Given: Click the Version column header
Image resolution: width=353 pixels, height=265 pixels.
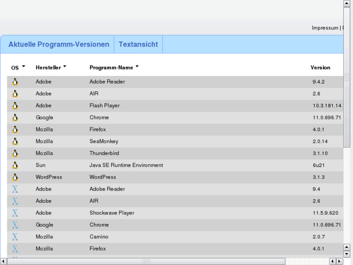Looking at the screenshot, I should [x=320, y=68].
